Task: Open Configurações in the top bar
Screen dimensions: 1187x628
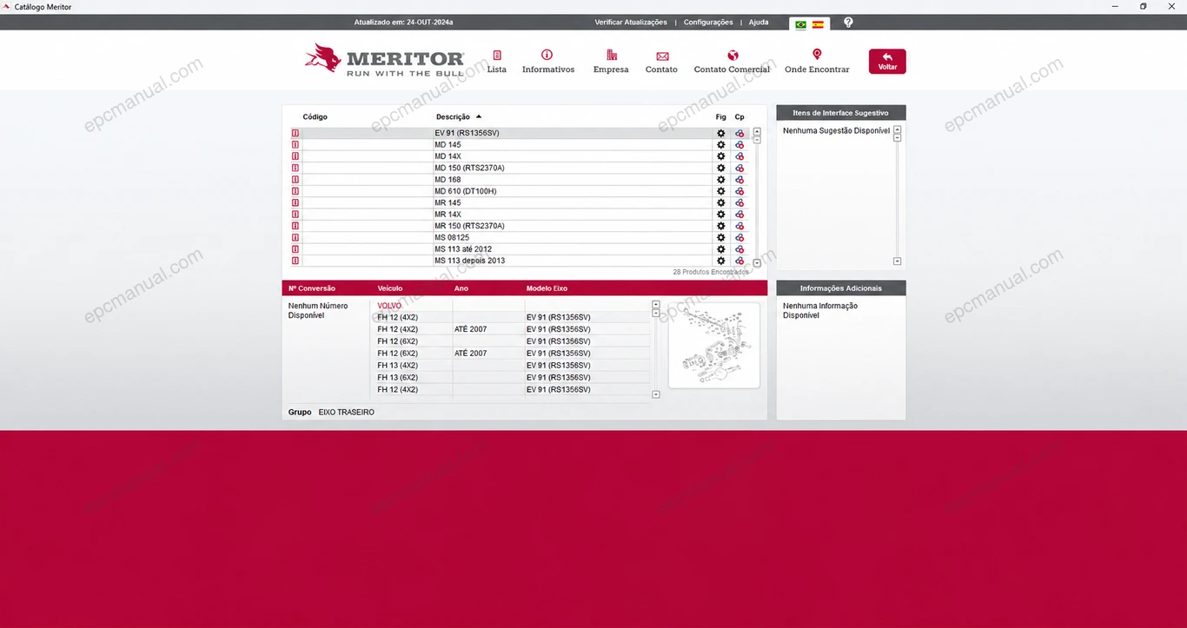Action: click(708, 23)
